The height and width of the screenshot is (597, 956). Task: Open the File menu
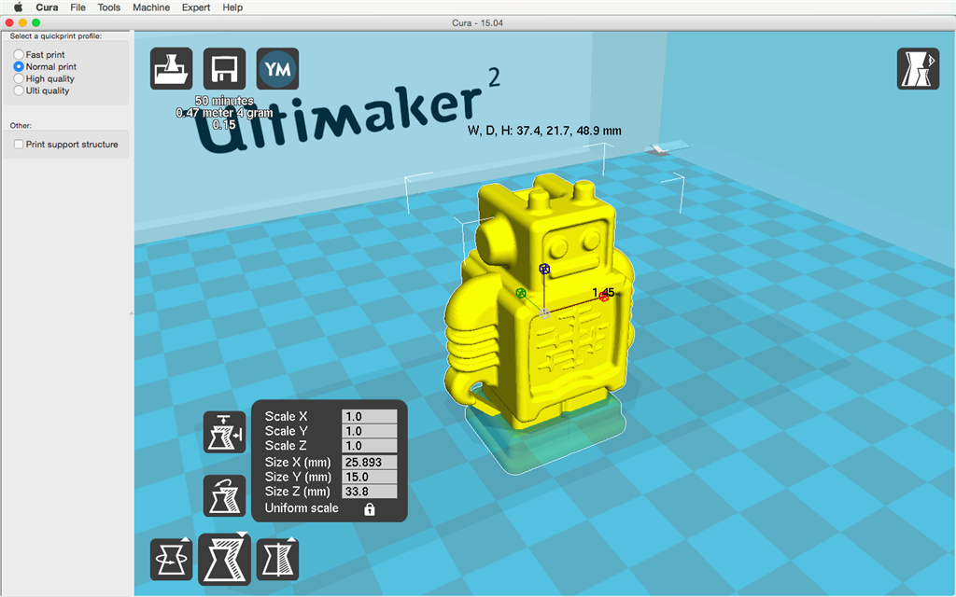point(78,7)
